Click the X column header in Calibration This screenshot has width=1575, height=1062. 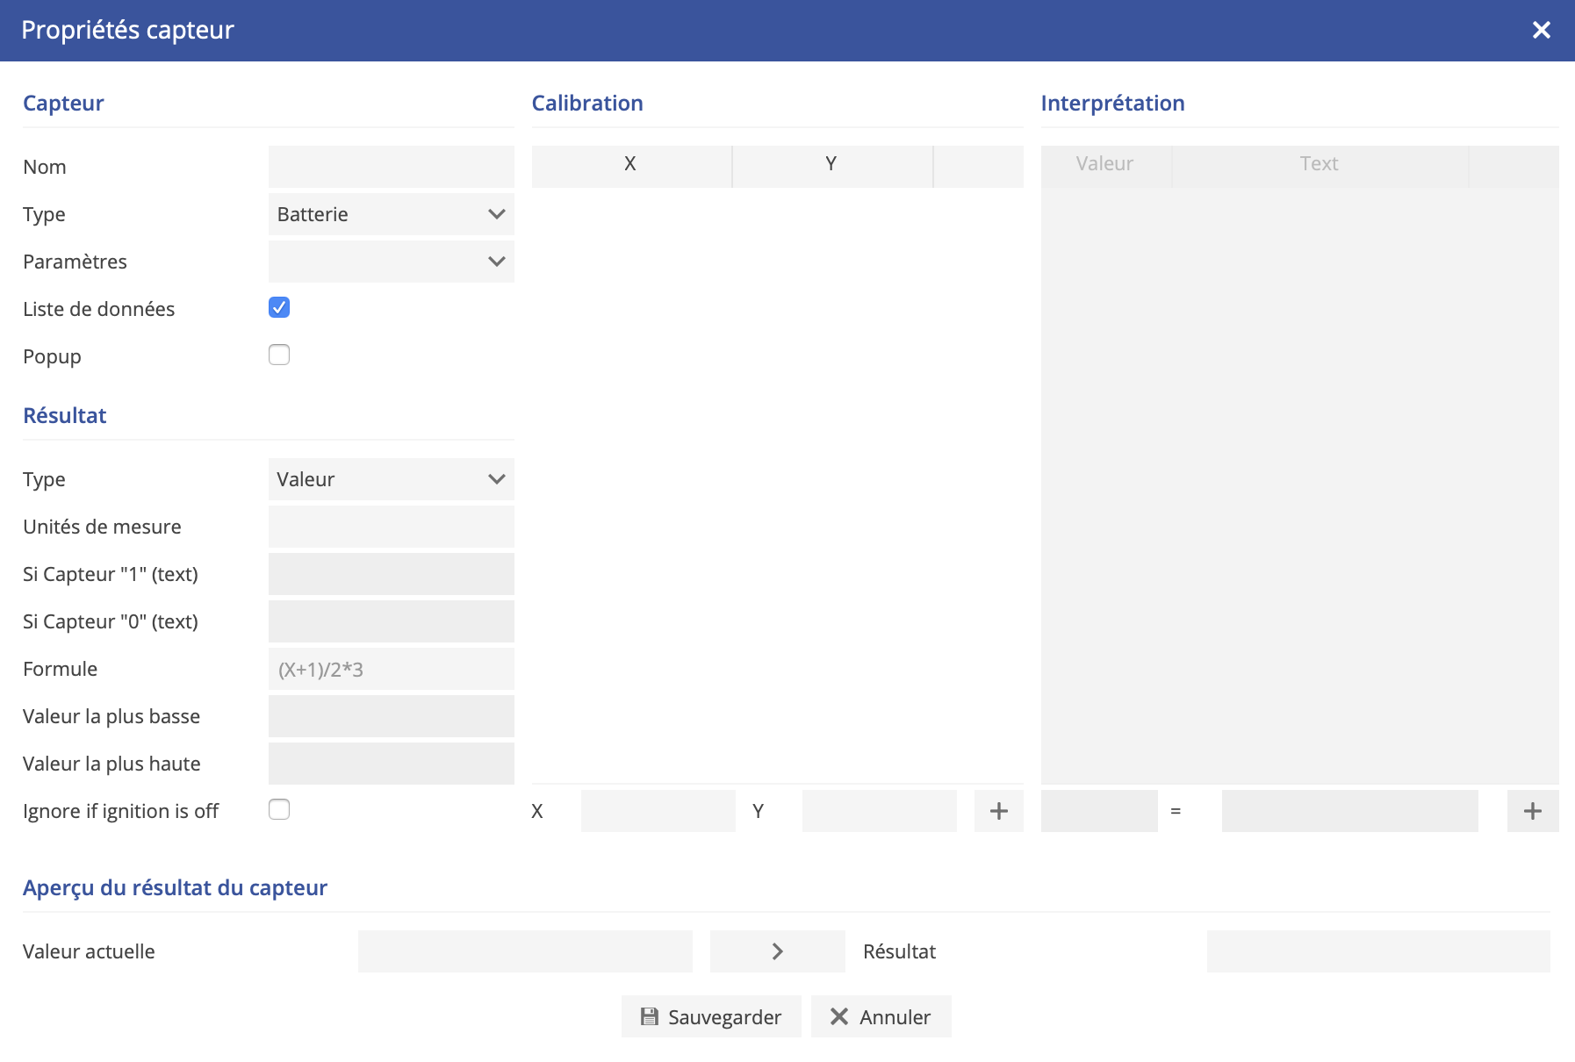[x=630, y=164]
